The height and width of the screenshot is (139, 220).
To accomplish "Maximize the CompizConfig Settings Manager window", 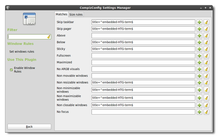I will [x=206, y=8].
